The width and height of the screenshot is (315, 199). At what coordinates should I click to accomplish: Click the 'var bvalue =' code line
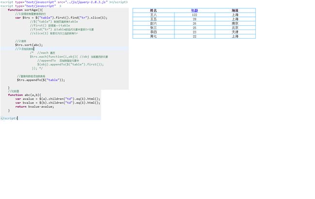[58, 103]
